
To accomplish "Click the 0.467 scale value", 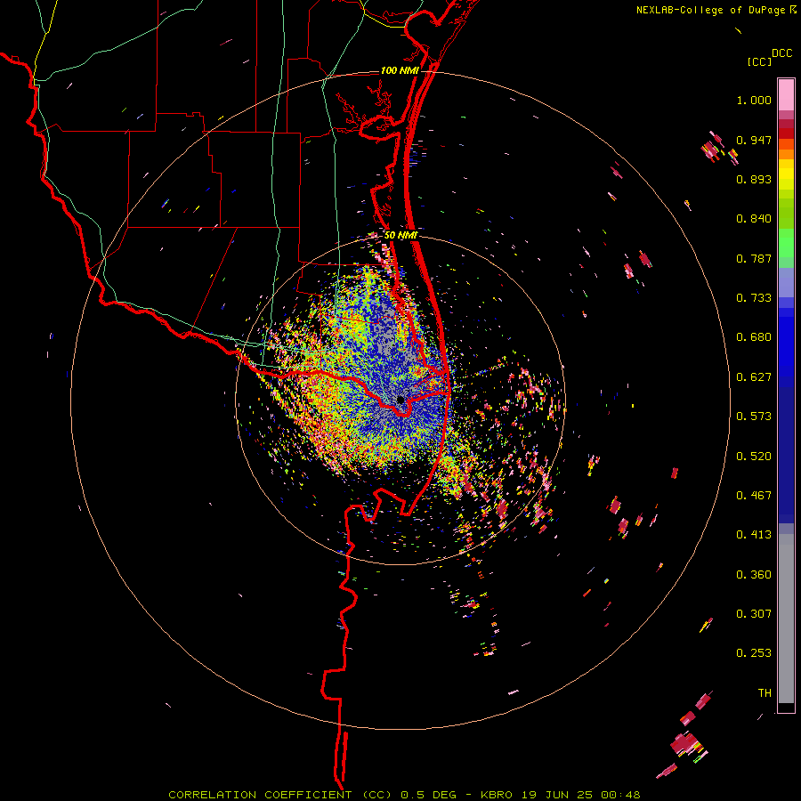I will pyautogui.click(x=754, y=496).
